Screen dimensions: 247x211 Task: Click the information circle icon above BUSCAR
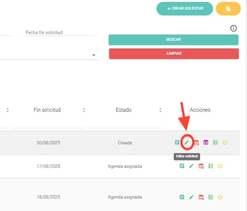pyautogui.click(x=233, y=29)
